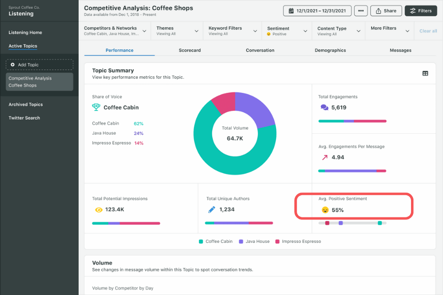Click the table view icon in Topic Summary
Viewport: 443px width, 295px height.
pos(425,73)
